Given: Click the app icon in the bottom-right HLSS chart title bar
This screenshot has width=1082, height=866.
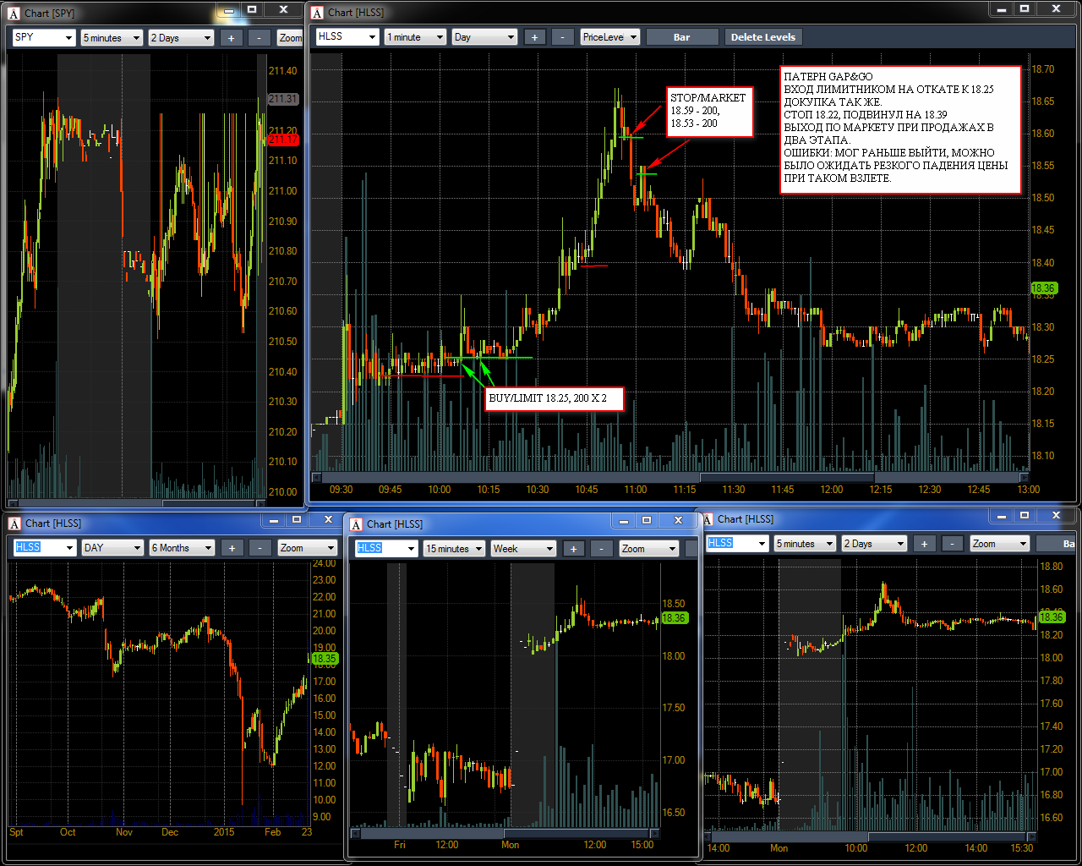Looking at the screenshot, I should point(708,519).
